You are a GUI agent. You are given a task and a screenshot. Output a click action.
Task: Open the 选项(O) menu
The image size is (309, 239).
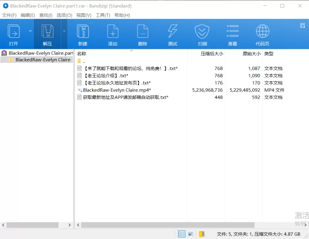64,15
